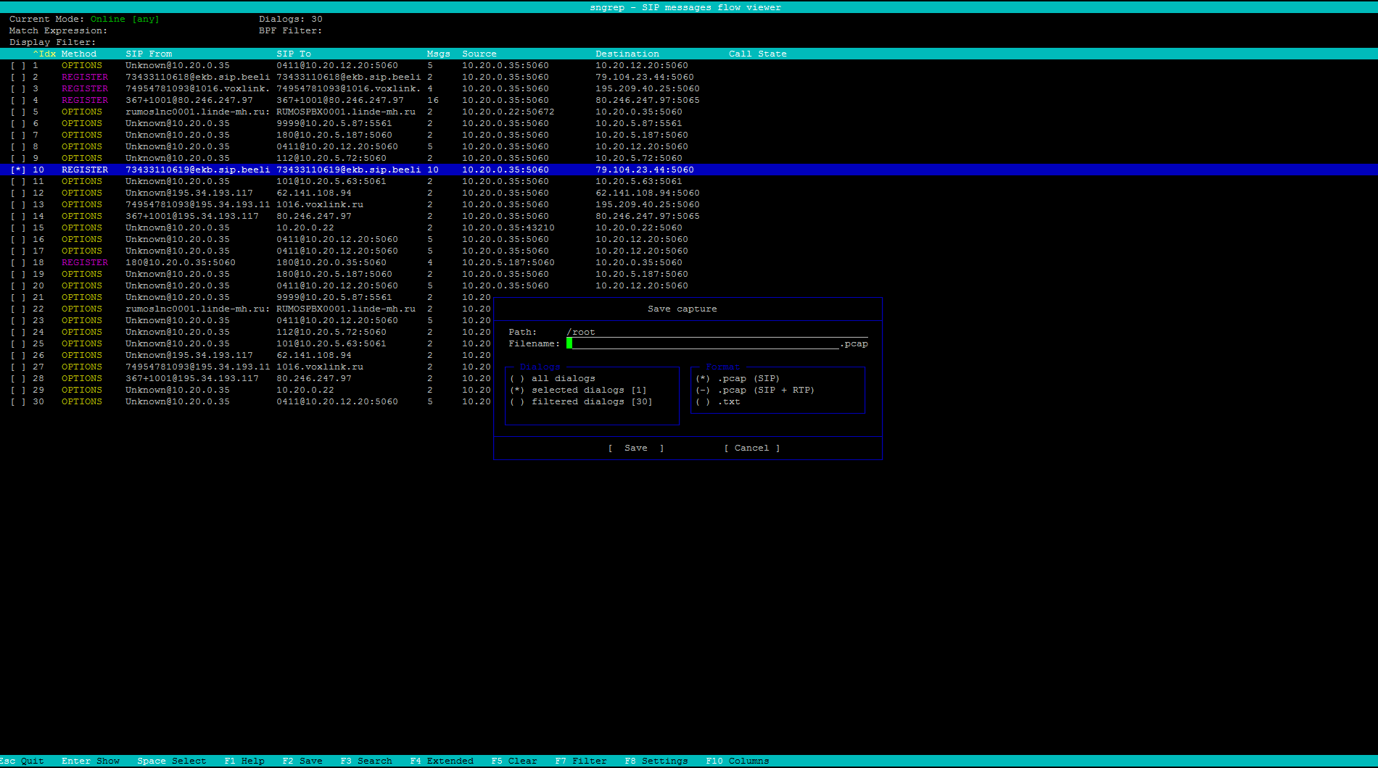Click F2 Save in bottom bar
The image size is (1378, 768).
click(302, 761)
